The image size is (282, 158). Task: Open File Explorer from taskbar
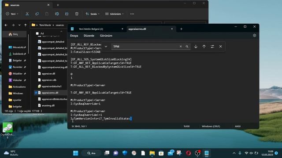click(x=152, y=153)
